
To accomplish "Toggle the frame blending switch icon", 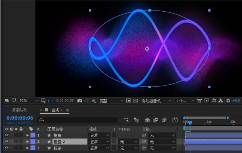I will coord(156,120).
